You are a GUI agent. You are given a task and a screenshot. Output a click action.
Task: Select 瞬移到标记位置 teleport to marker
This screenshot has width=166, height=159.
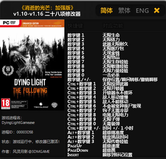117,155
